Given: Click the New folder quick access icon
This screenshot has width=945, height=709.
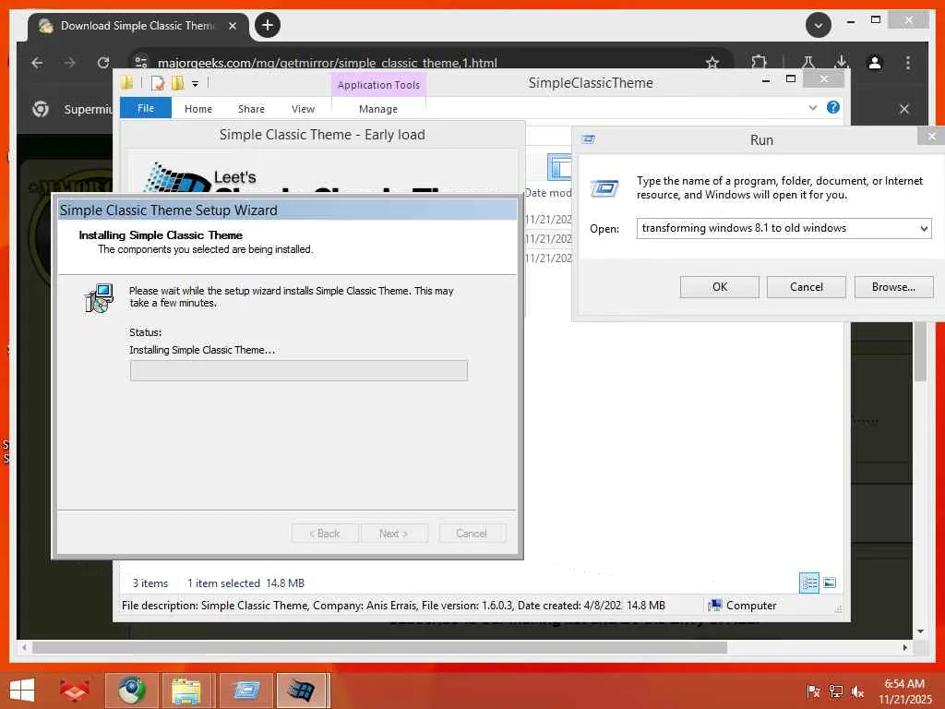Looking at the screenshot, I should (178, 83).
